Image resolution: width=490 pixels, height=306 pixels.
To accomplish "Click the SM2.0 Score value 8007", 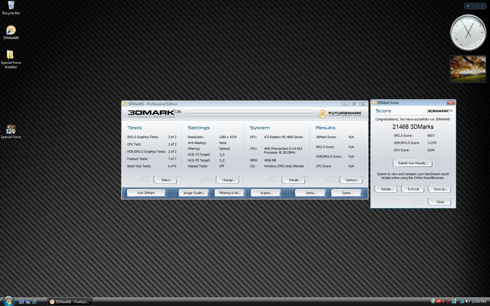I will 431,136.
